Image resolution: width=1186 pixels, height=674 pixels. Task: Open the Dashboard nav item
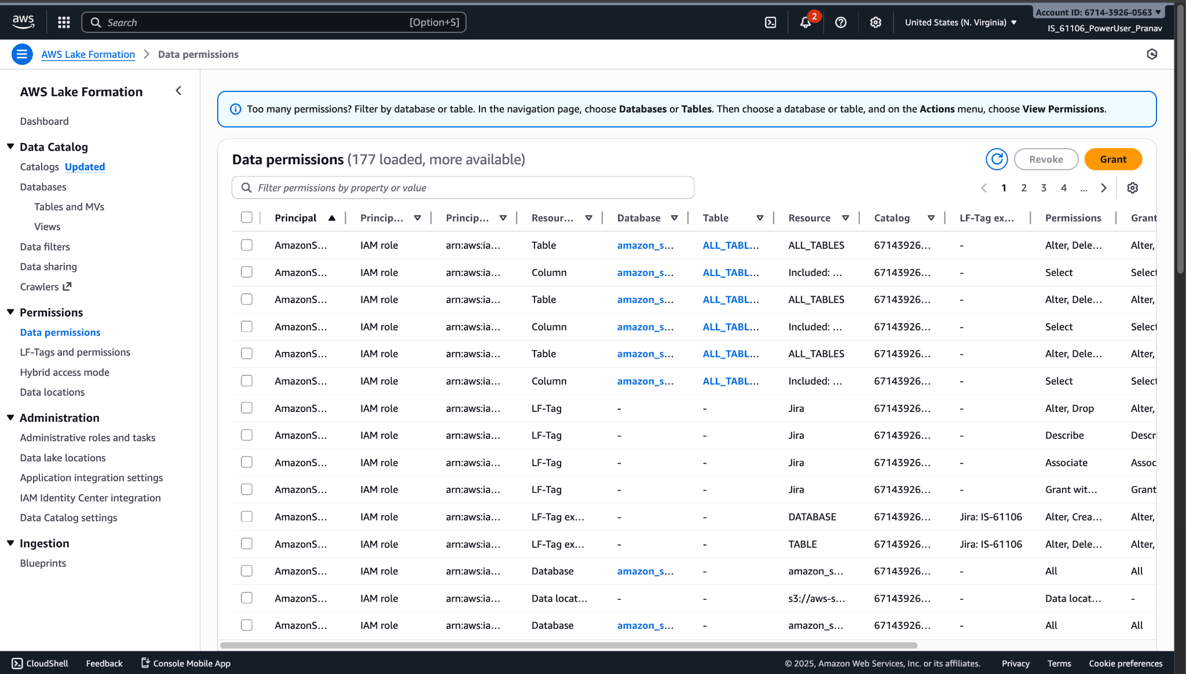coord(44,121)
